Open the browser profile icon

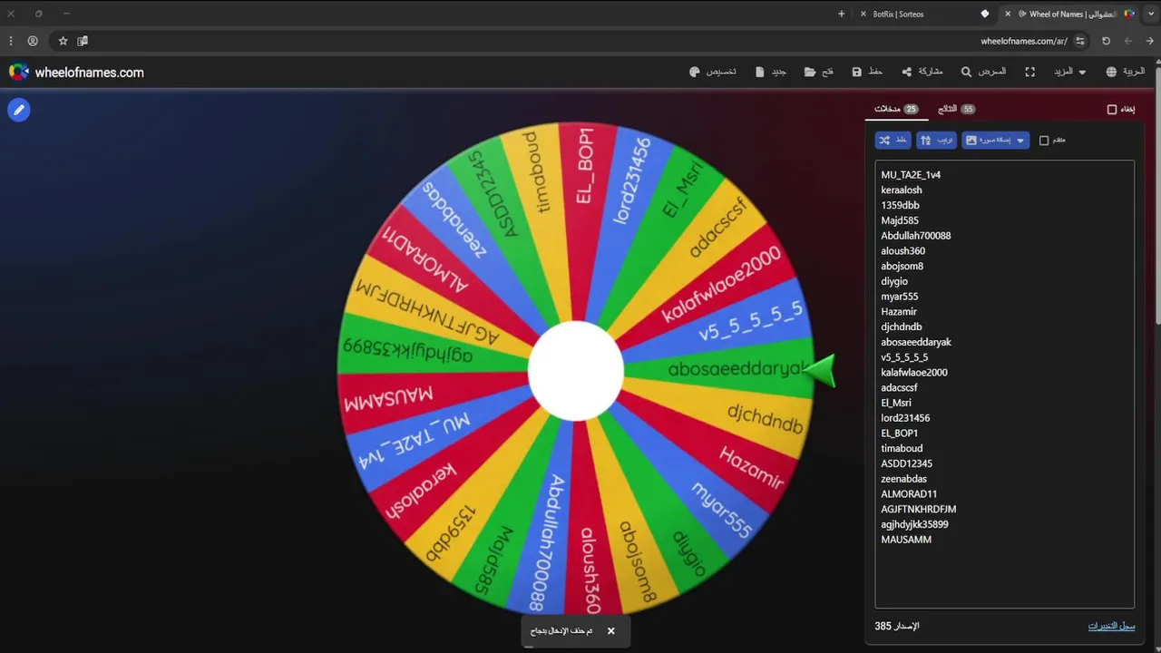33,41
